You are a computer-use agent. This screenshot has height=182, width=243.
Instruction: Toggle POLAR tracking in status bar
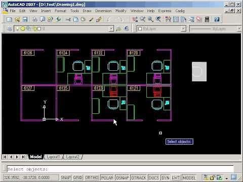(x=107, y=177)
